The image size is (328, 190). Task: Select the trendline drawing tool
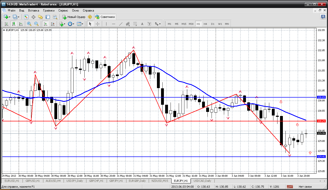pos(121,24)
